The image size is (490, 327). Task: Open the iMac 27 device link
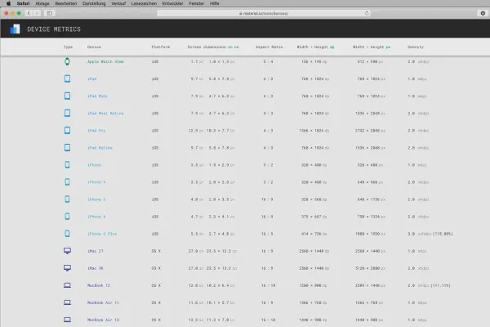pos(96,251)
